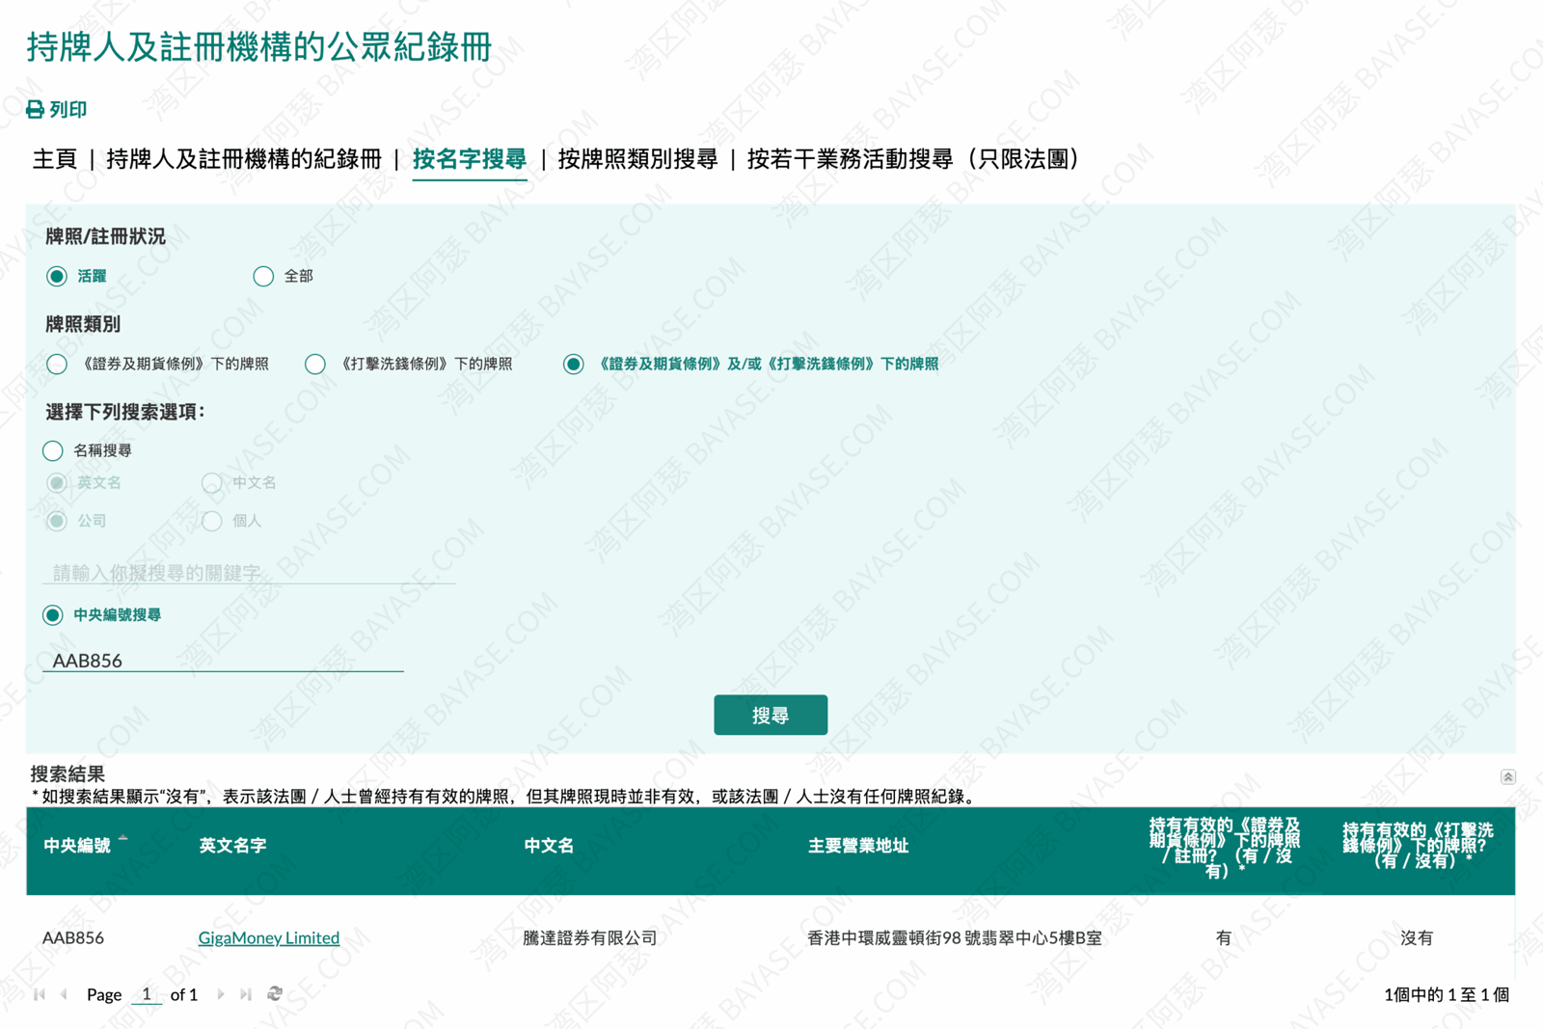Open GigaMoney Limited link
This screenshot has width=1543, height=1029.
269,937
